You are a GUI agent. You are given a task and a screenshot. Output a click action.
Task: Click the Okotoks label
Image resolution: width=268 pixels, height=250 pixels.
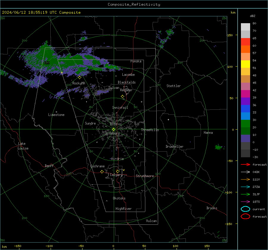point(119,198)
